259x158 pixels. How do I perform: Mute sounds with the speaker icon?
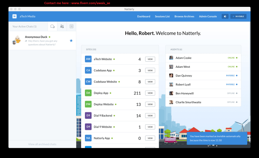pos(225,16)
